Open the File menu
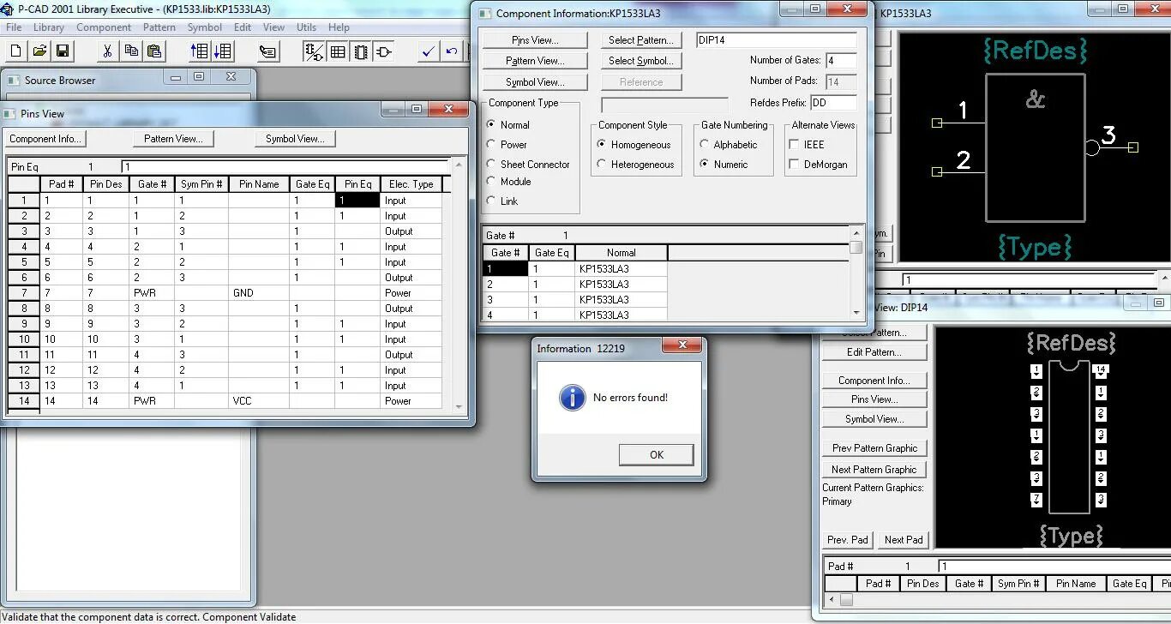The width and height of the screenshot is (1171, 624). pos(14,27)
